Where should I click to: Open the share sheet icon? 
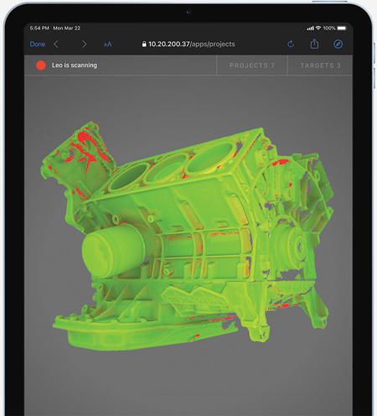(314, 44)
